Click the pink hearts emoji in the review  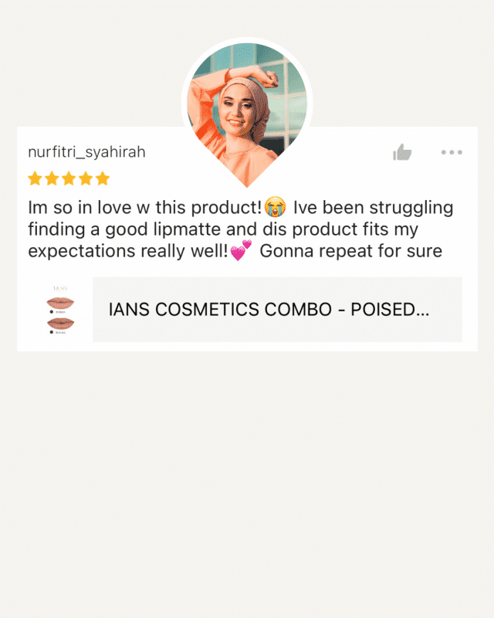[x=241, y=250]
